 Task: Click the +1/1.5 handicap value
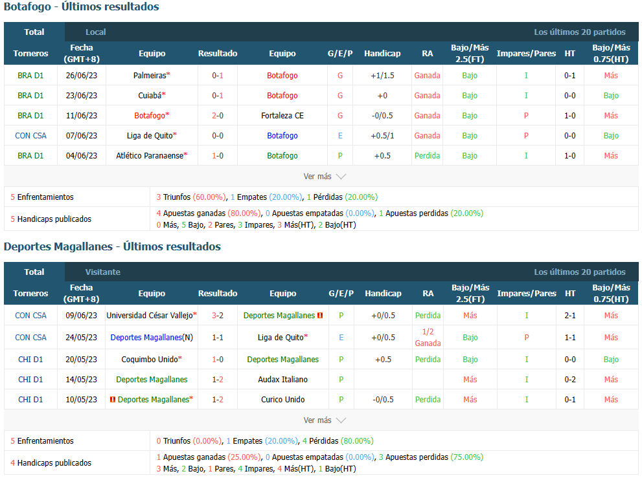(382, 75)
